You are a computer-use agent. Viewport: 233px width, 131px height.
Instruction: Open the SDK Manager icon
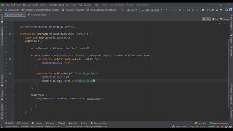(x=221, y=10)
